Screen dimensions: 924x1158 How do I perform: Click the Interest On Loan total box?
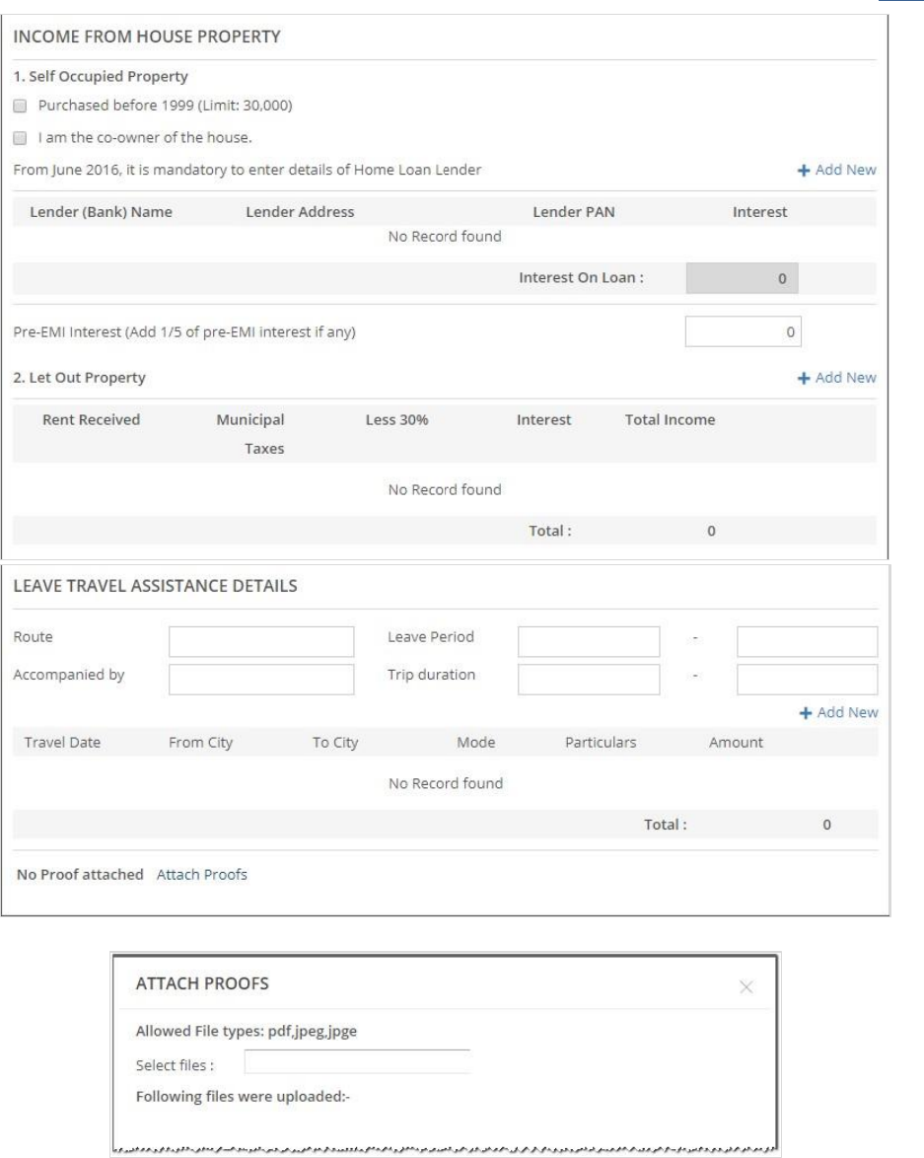click(x=742, y=279)
